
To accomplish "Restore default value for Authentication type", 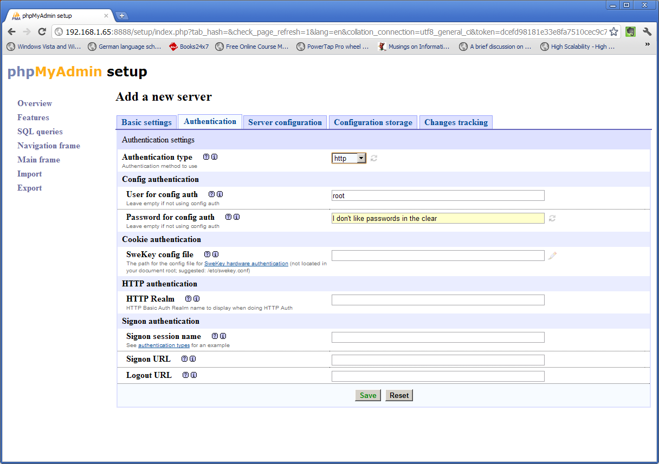I will [374, 158].
